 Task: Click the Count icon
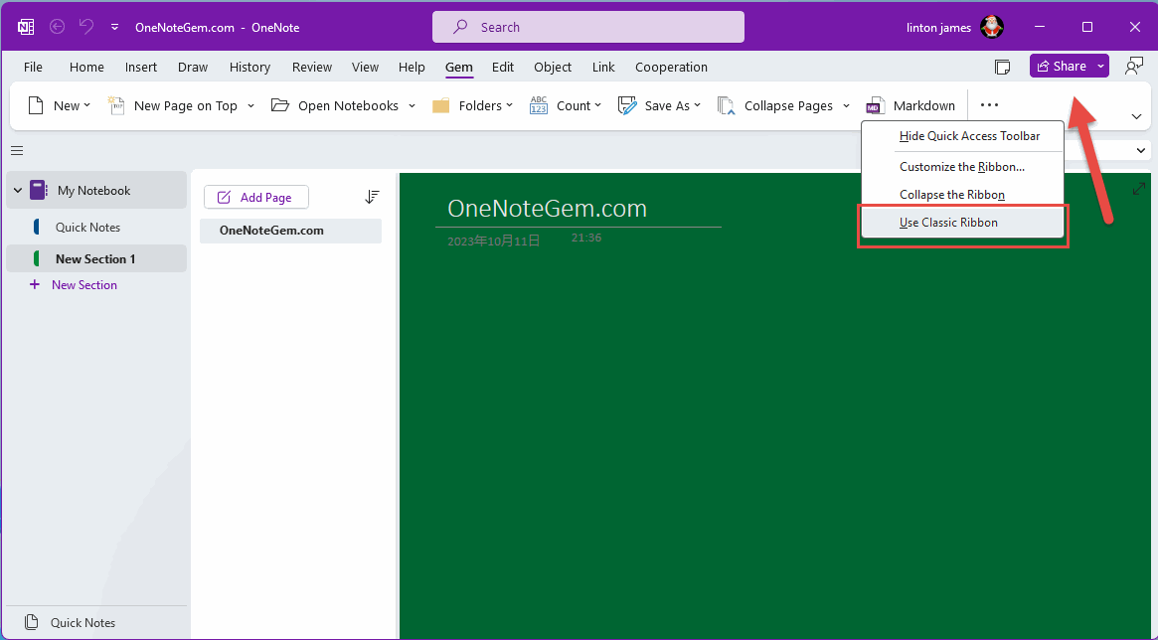click(539, 106)
